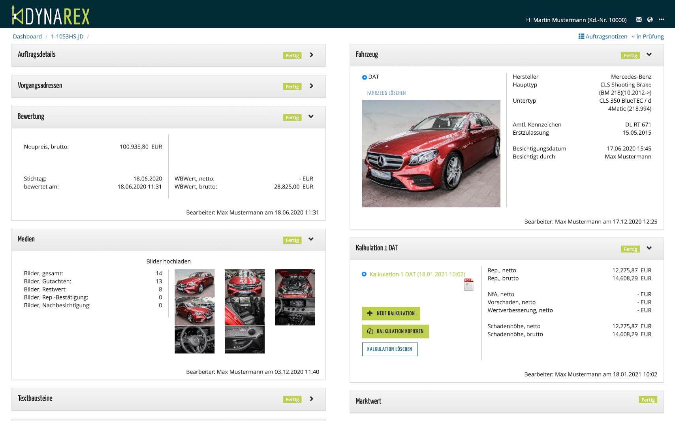Viewport: 675px width, 421px height.
Task: Open the engine bay photo thumbnail
Action: [295, 282]
